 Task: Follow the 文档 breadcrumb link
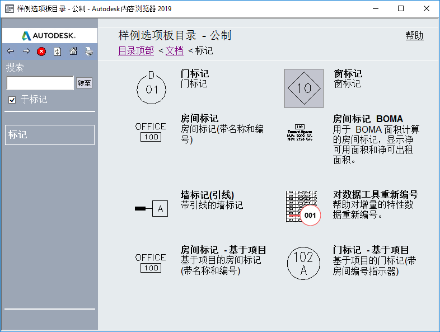click(175, 51)
